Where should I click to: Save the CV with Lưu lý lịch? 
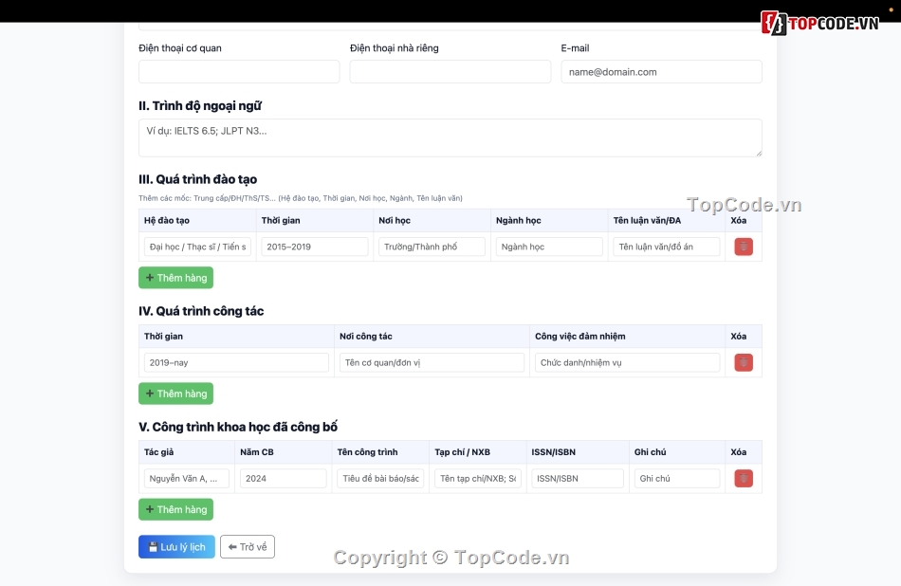176,547
